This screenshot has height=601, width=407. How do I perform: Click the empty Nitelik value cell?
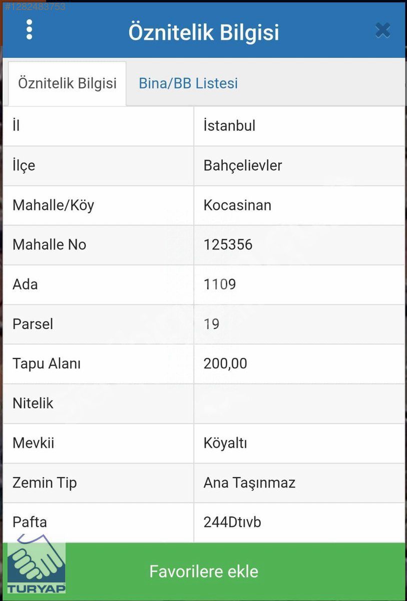click(299, 403)
